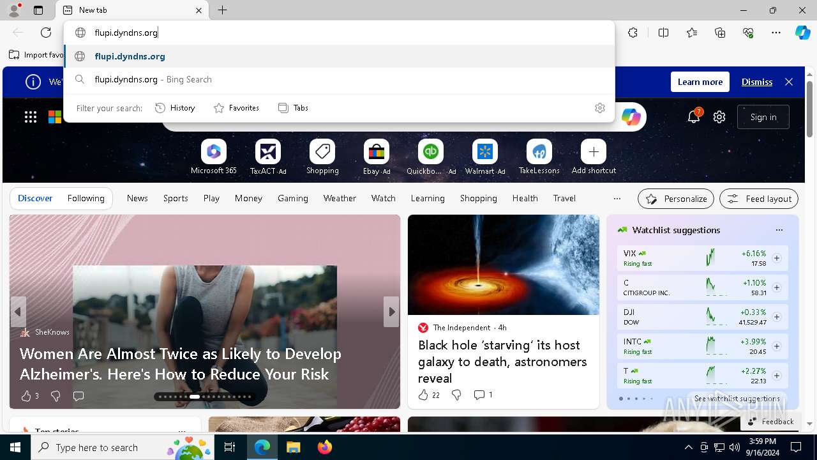Click the Sign in button
Screen dimensions: 817x460
click(x=763, y=117)
